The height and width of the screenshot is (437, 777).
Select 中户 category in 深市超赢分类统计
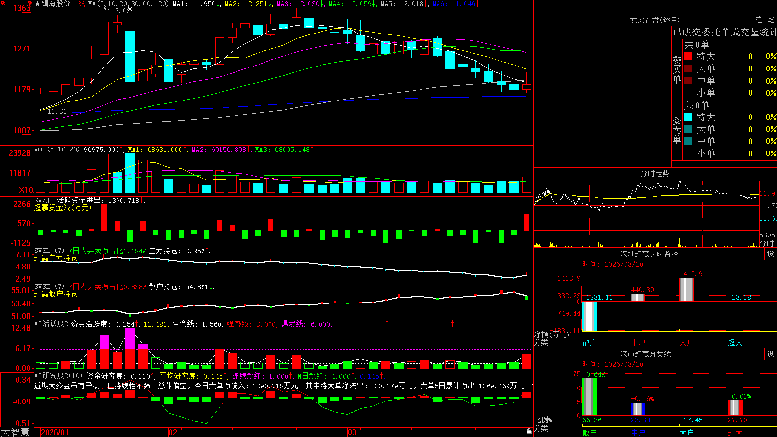click(638, 433)
